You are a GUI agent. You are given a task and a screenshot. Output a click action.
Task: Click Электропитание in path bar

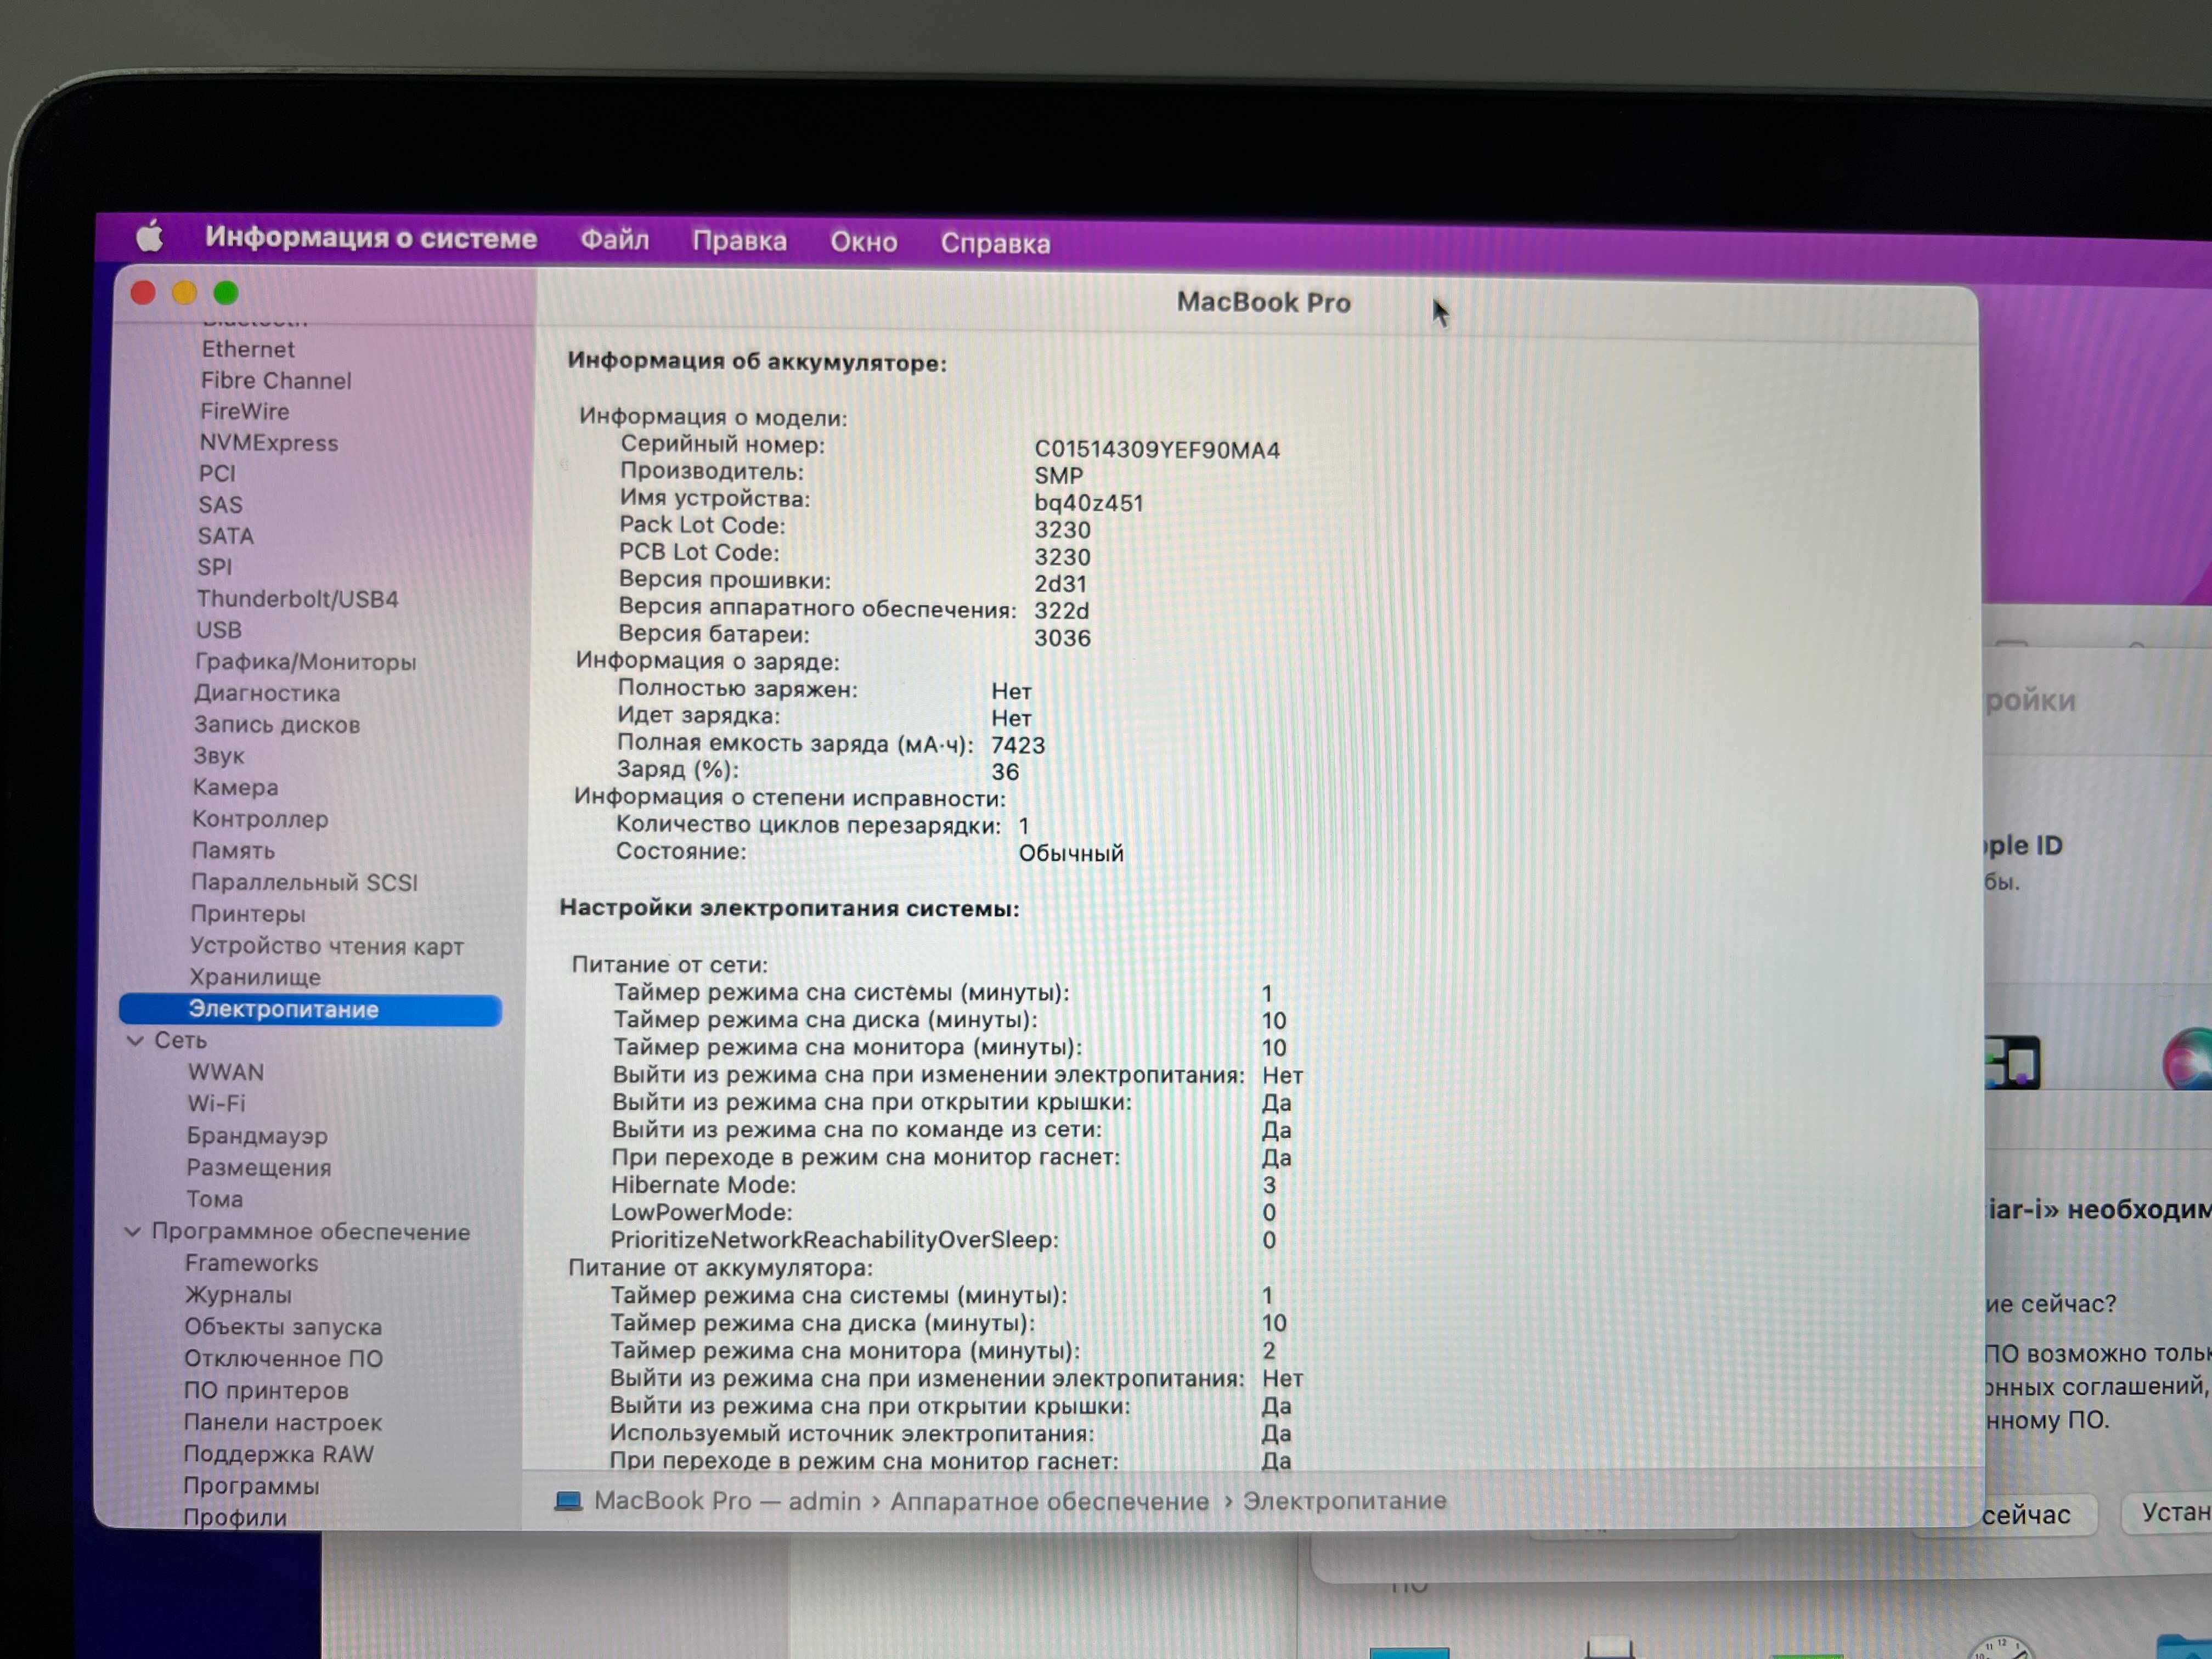(x=1345, y=1500)
